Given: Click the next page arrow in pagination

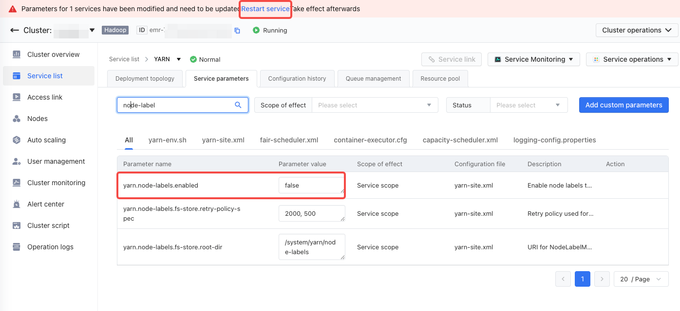Looking at the screenshot, I should pos(602,279).
